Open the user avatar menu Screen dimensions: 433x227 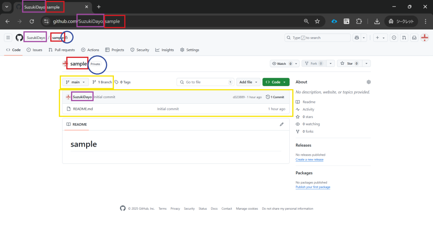[424, 38]
